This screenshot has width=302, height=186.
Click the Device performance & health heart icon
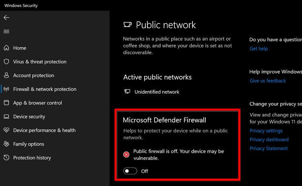(x=6, y=130)
